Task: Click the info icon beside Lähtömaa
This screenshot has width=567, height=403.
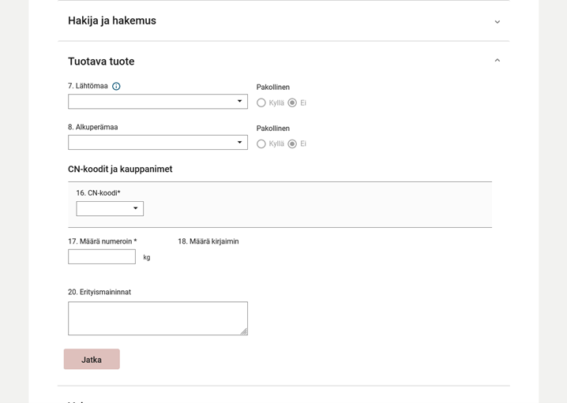Action: (116, 87)
